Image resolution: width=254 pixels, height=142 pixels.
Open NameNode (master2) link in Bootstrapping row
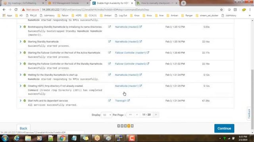click(128, 27)
